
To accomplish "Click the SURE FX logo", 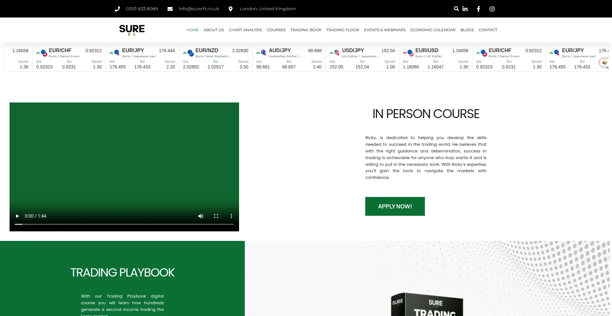I will tap(132, 30).
